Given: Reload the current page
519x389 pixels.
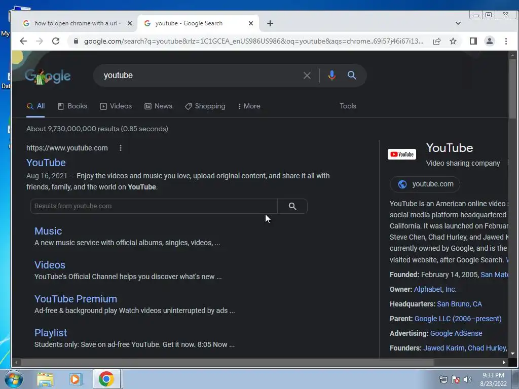Looking at the screenshot, I should coord(56,41).
